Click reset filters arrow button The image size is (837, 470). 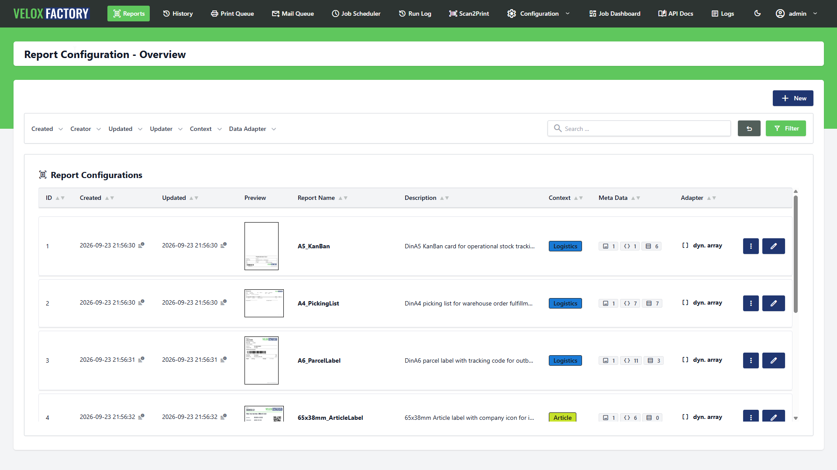click(749, 128)
